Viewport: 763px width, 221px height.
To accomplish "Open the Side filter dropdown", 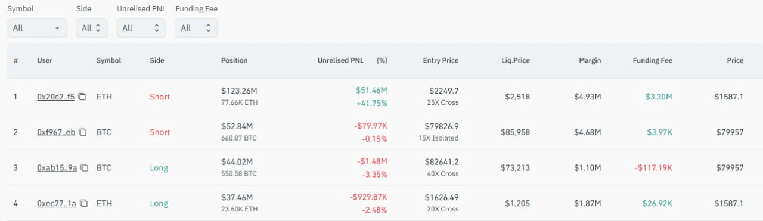I will pyautogui.click(x=92, y=28).
